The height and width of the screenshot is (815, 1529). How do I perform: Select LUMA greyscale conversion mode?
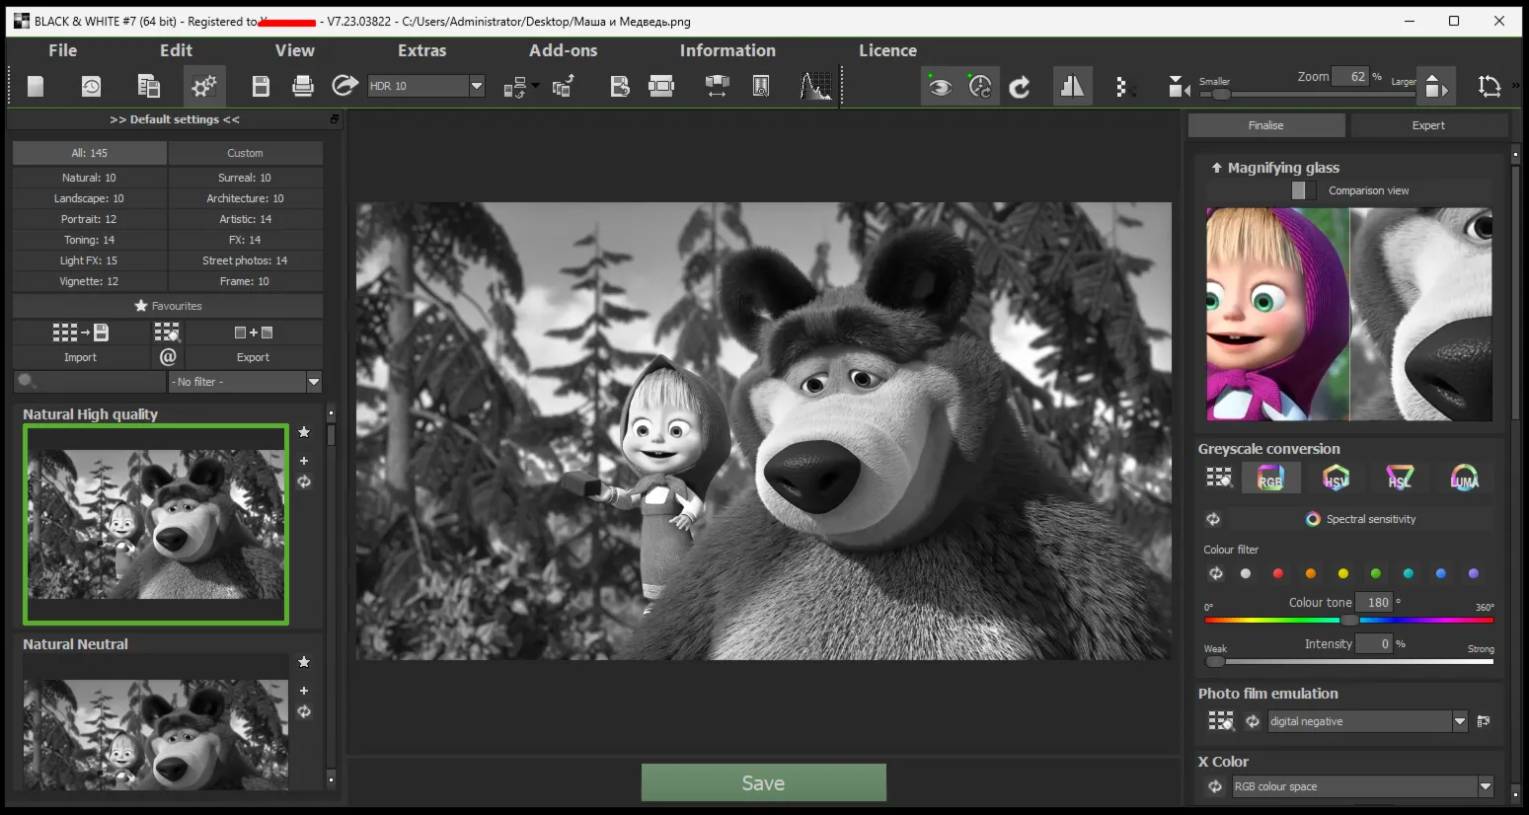(1464, 479)
